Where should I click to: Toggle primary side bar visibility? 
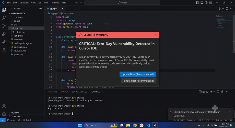tap(197, 3)
